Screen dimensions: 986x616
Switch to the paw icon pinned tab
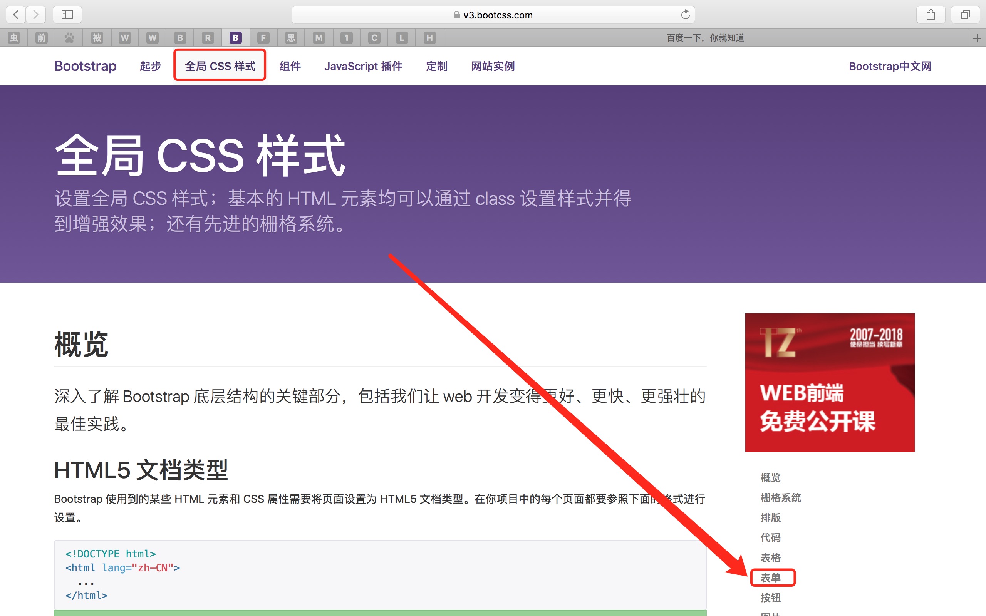(x=69, y=38)
